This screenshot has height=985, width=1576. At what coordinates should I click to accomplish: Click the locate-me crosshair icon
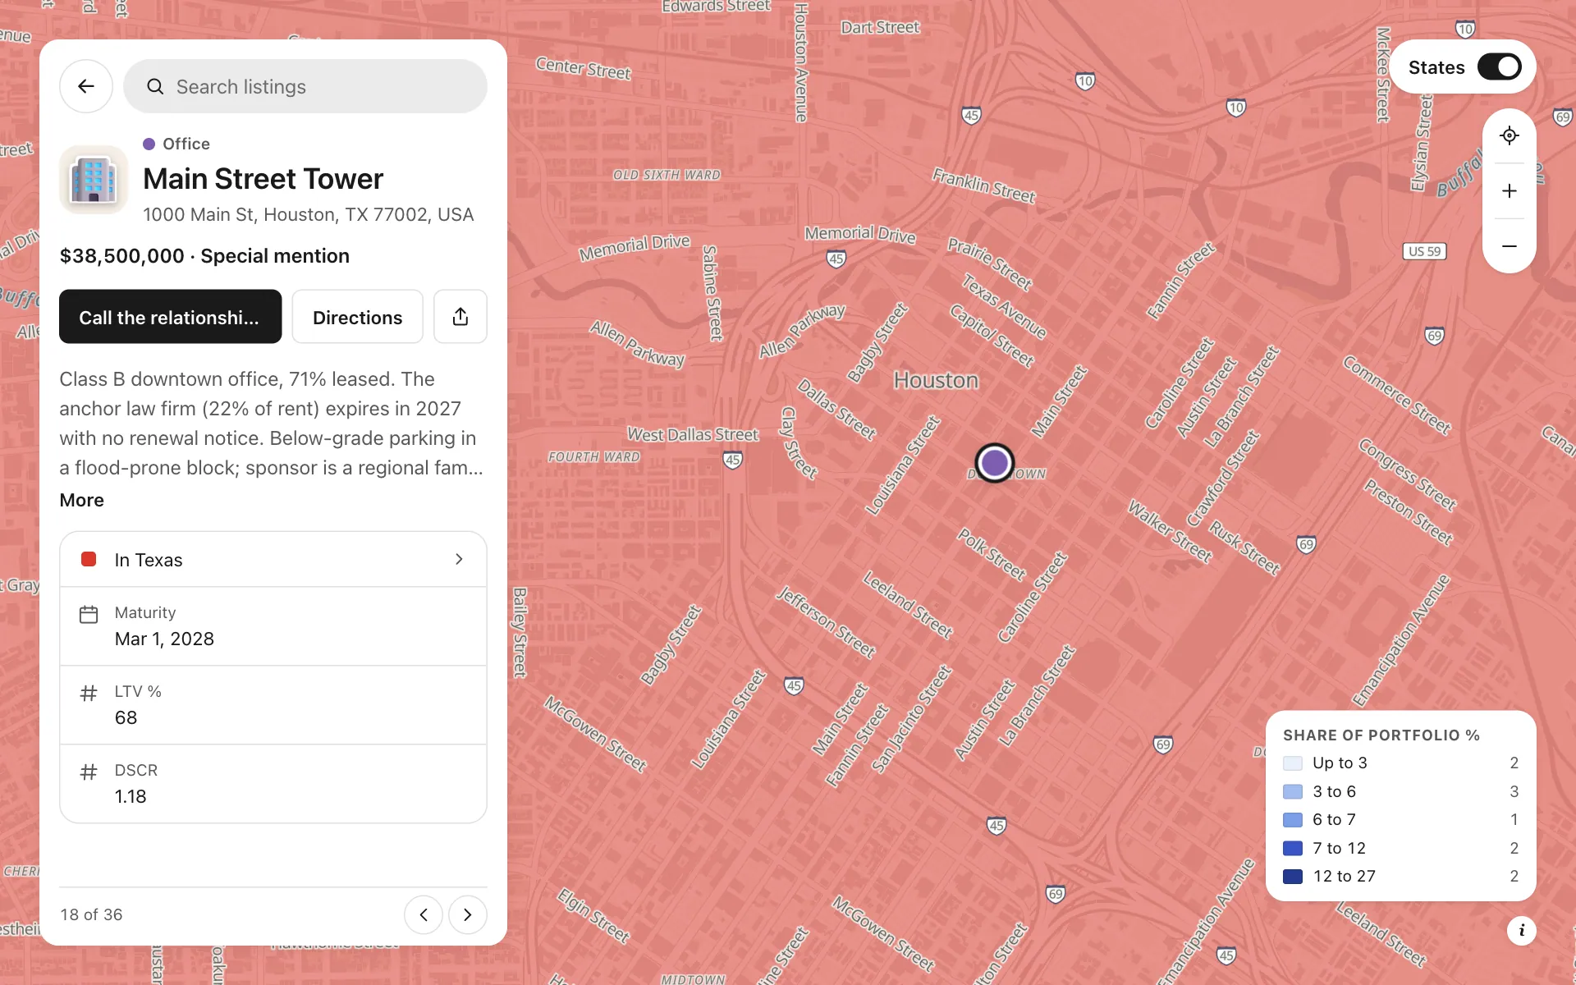1509,136
